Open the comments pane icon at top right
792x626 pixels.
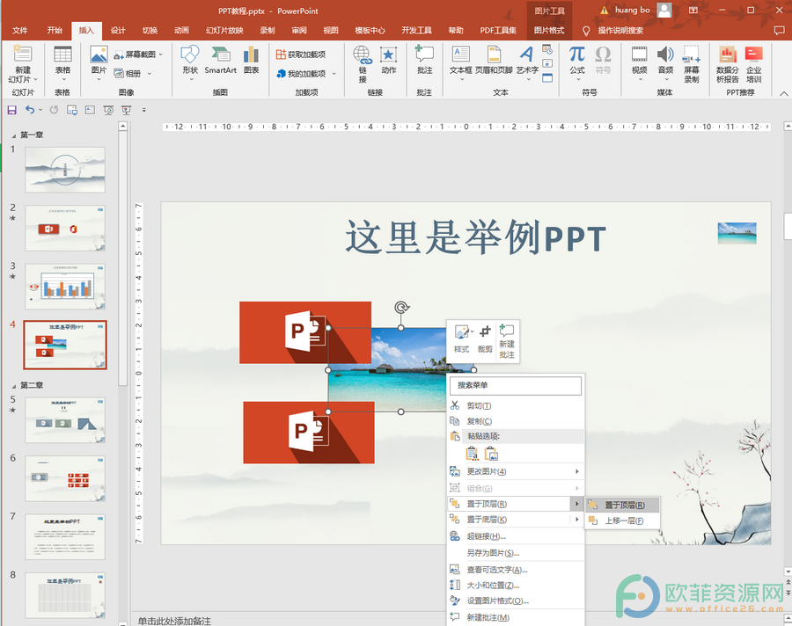click(x=779, y=30)
